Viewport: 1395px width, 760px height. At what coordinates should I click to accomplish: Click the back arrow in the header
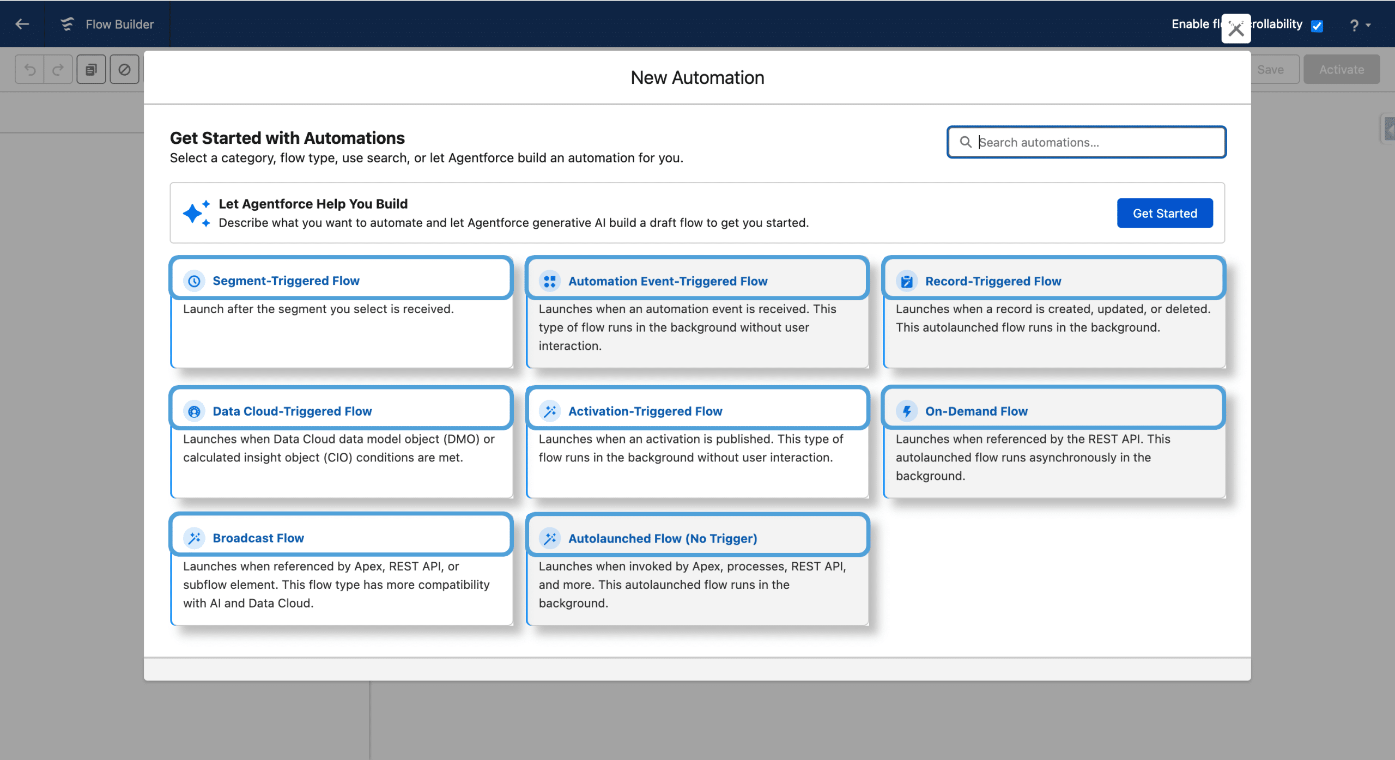tap(22, 24)
